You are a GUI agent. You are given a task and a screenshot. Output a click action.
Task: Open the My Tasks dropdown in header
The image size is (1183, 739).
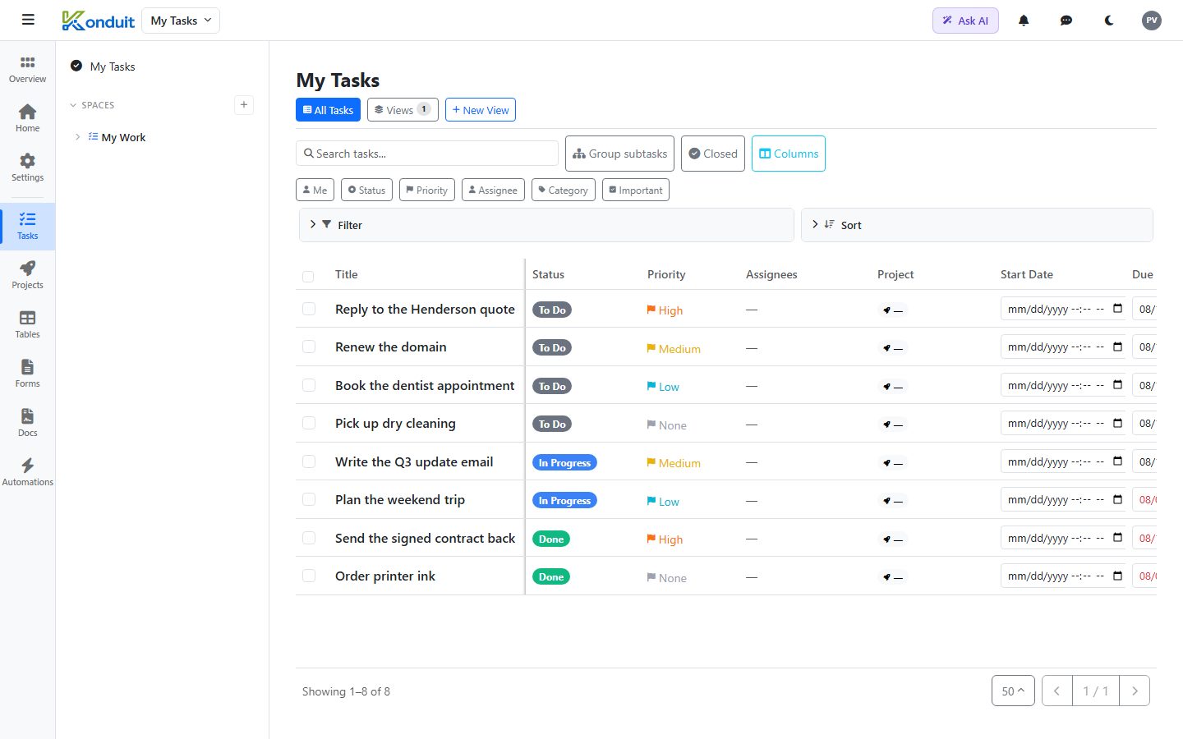pos(181,21)
